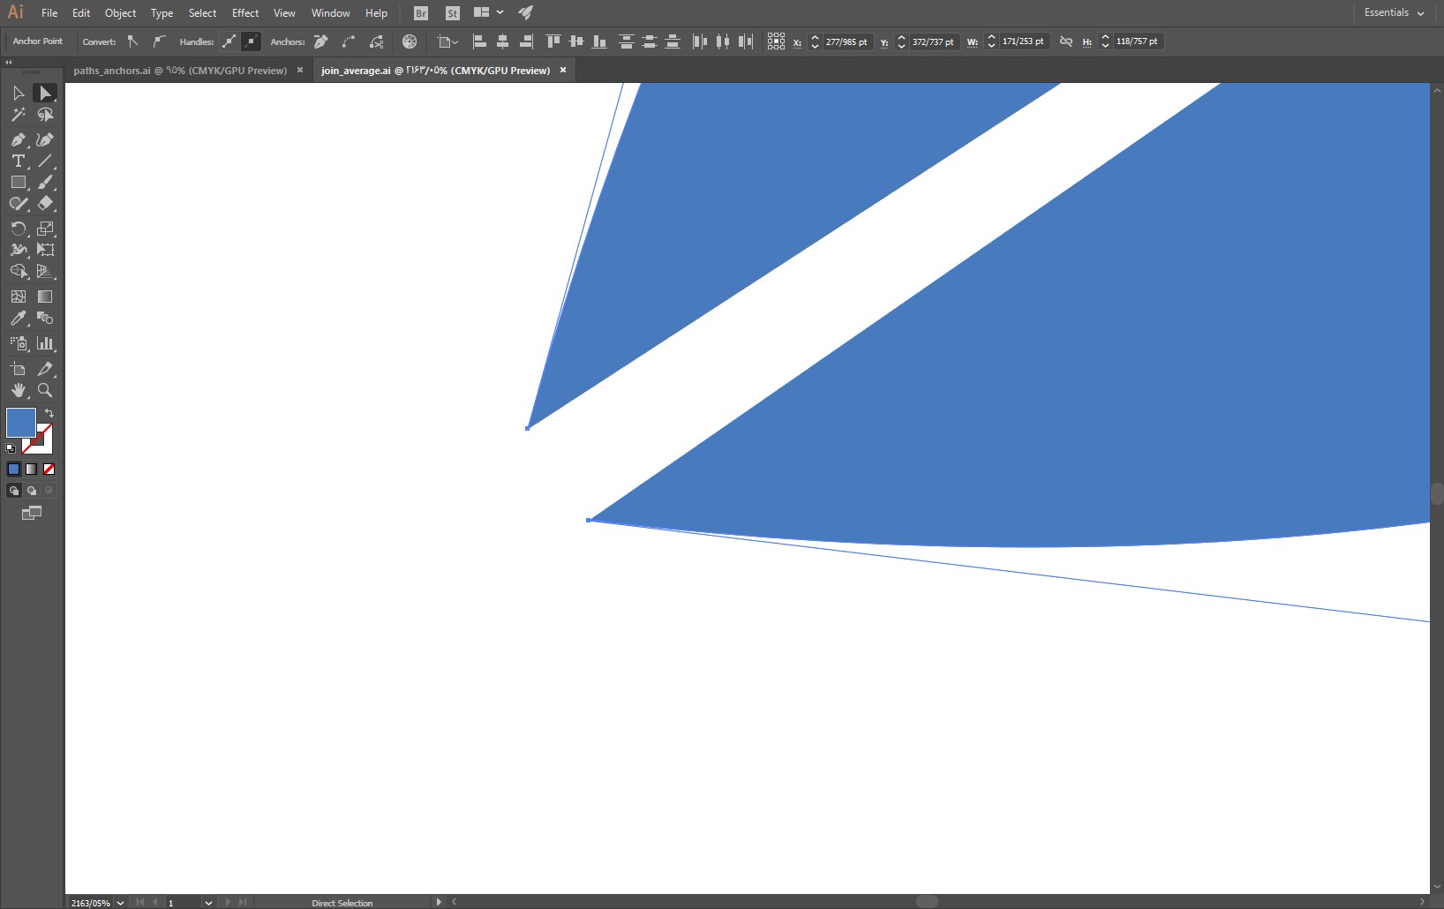Choose the Curvature tool

45,139
